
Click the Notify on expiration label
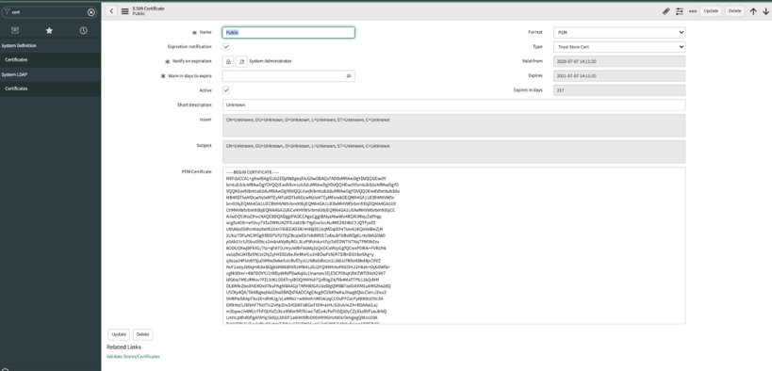(x=191, y=61)
